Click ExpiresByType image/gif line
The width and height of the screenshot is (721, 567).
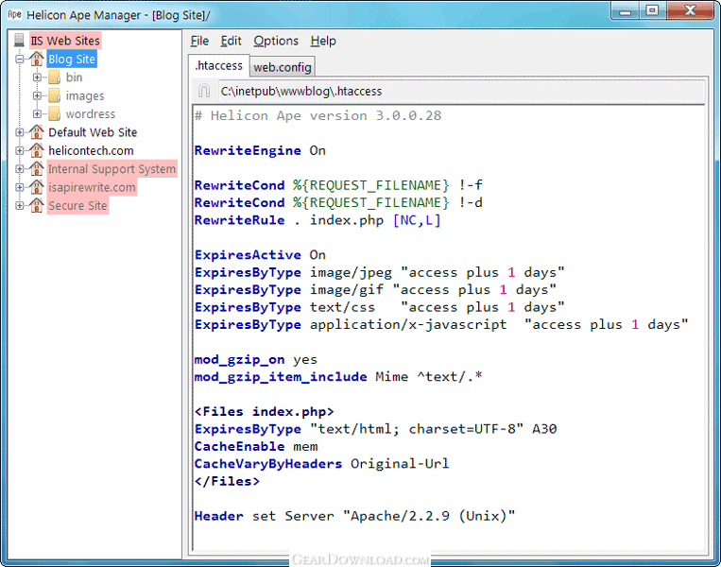tap(375, 290)
